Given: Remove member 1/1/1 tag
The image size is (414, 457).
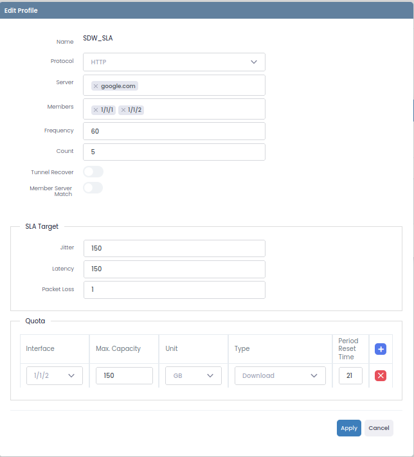Looking at the screenshot, I should [x=96, y=110].
